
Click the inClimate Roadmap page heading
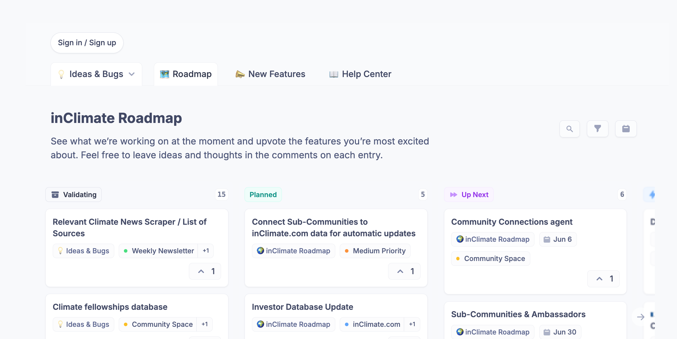point(116,118)
